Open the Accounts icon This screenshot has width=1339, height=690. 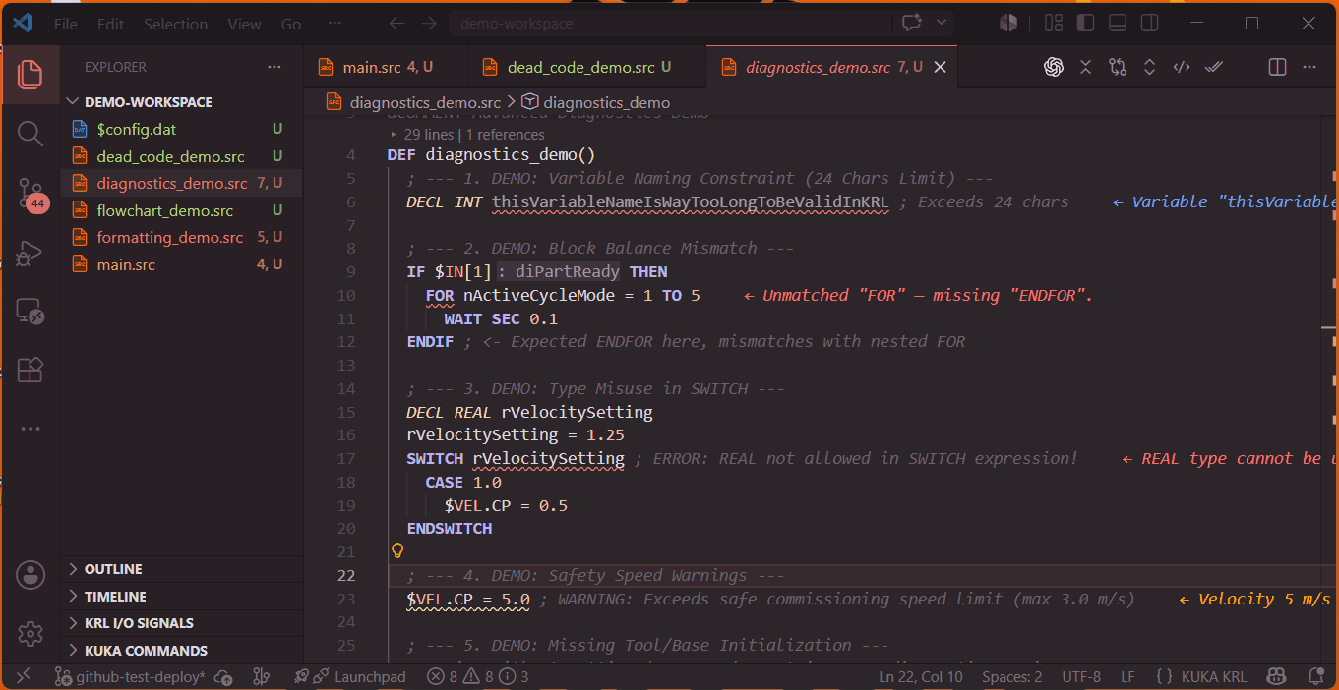coord(30,575)
